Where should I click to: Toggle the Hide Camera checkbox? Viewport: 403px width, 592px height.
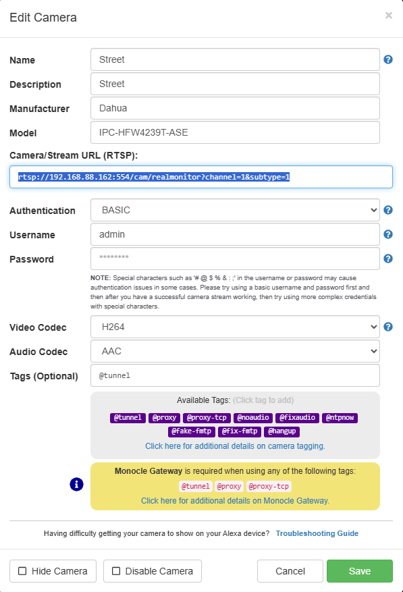(x=23, y=571)
